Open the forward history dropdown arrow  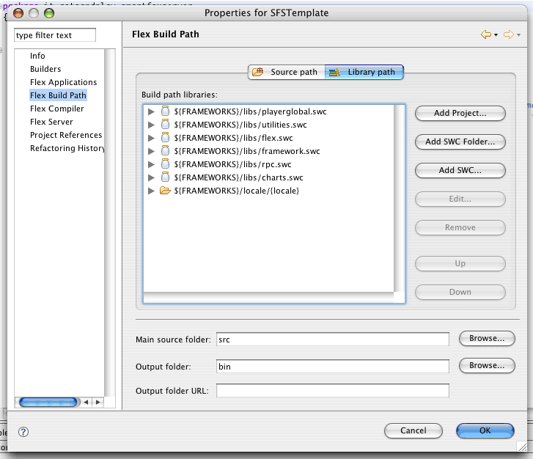(518, 35)
